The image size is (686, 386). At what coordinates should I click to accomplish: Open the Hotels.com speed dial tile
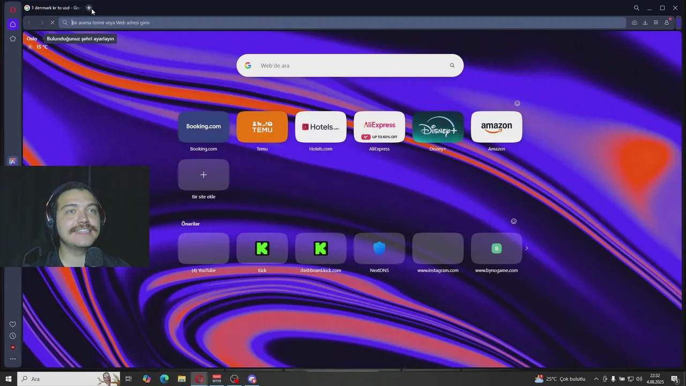(320, 127)
